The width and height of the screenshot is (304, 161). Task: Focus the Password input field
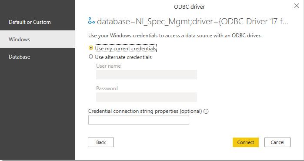pos(147,97)
